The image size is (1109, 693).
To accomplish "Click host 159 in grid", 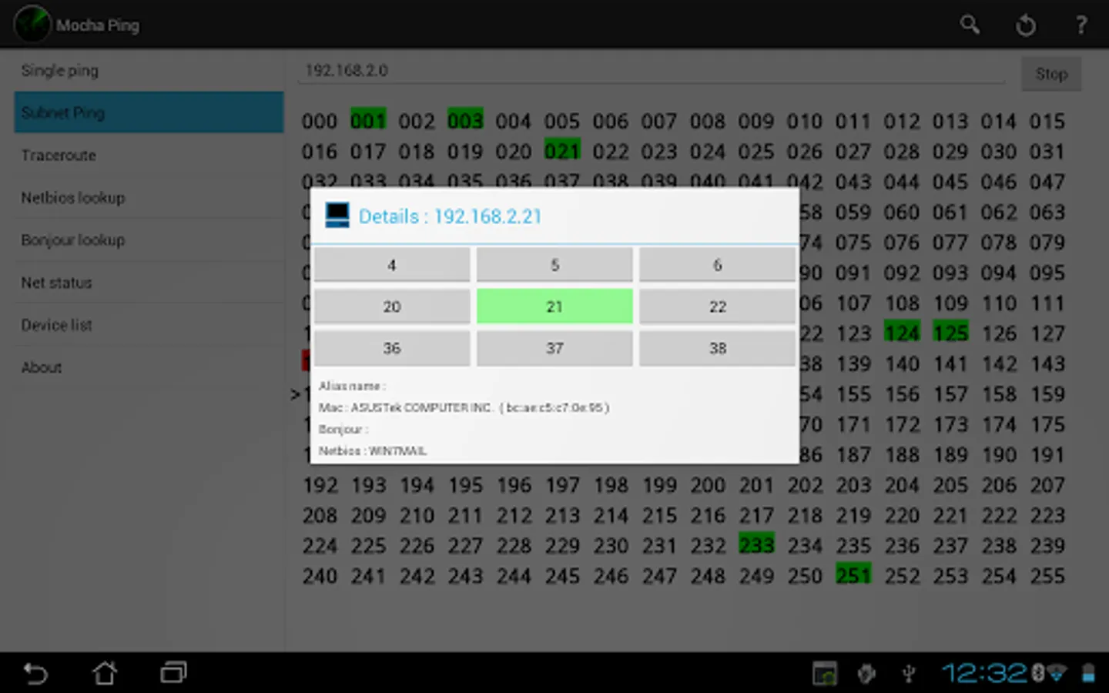I will click(x=1047, y=394).
